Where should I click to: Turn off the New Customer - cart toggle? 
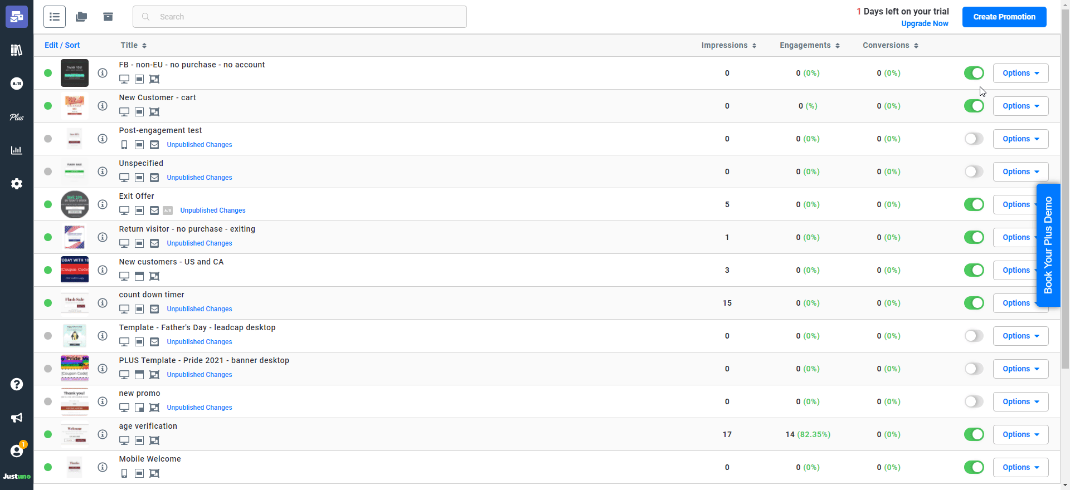pyautogui.click(x=974, y=106)
